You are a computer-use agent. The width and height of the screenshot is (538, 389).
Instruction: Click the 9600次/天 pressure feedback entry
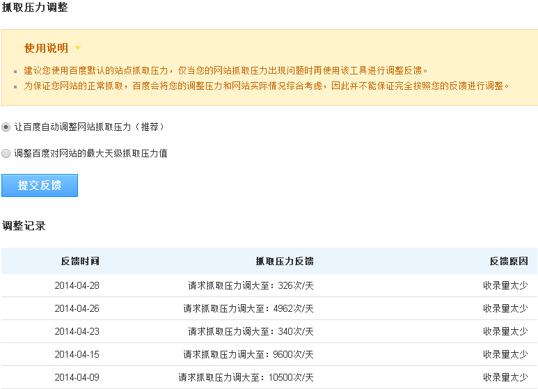point(248,354)
